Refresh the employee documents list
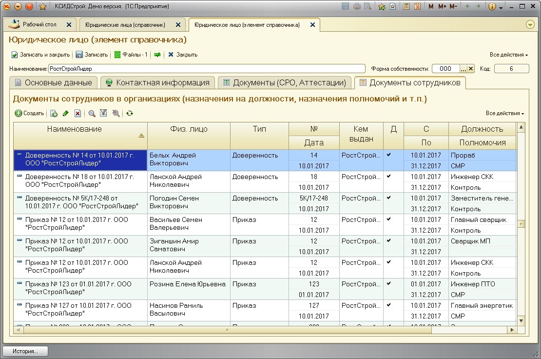 (129, 113)
